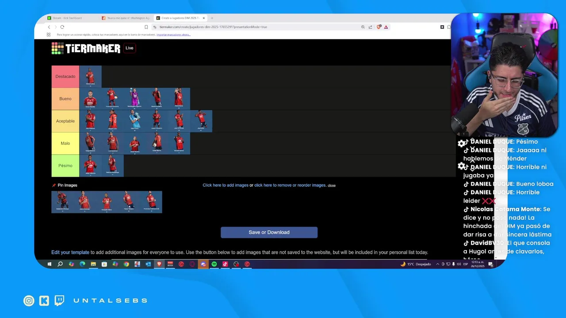Viewport: 566px width, 318px height.
Task: Select the Aceptable tier label
Action: tap(65, 121)
